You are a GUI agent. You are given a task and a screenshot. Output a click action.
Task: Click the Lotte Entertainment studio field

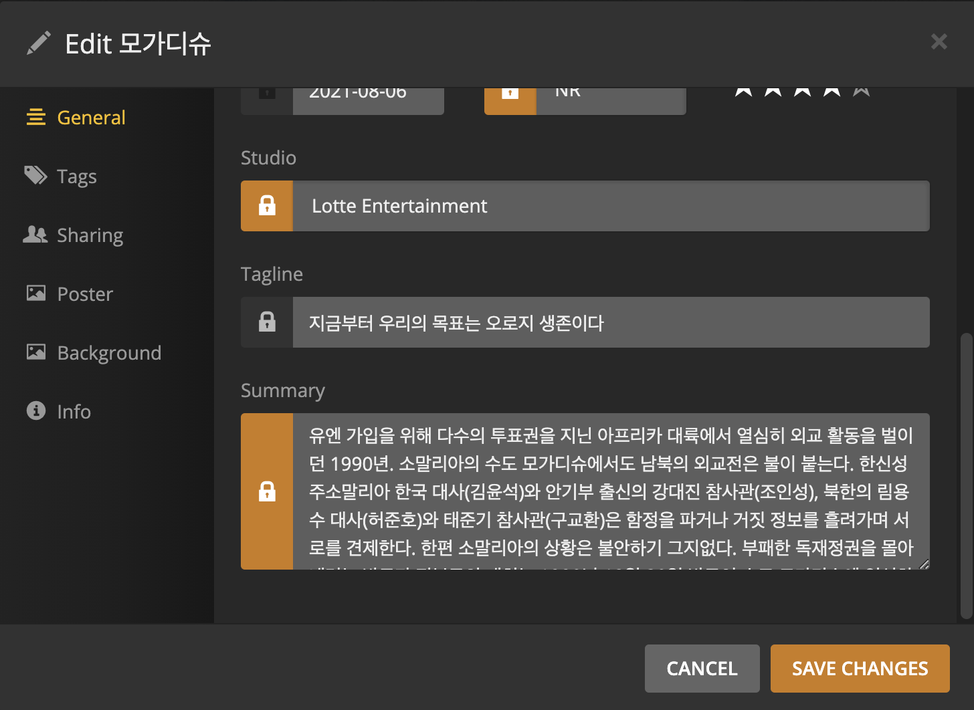(610, 206)
